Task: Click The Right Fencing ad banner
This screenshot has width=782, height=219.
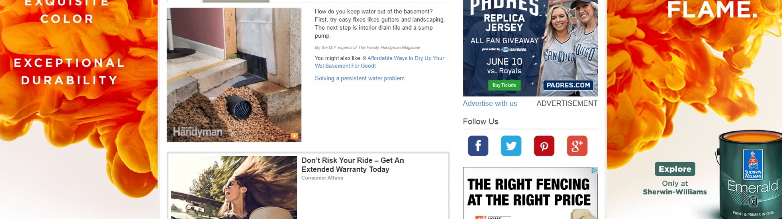Action: [530, 193]
